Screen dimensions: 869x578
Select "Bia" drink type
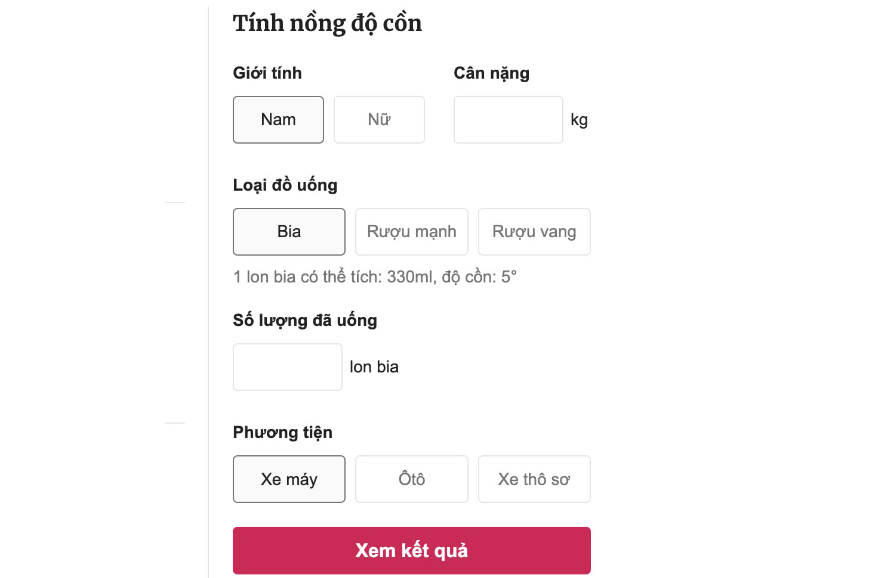pos(289,232)
